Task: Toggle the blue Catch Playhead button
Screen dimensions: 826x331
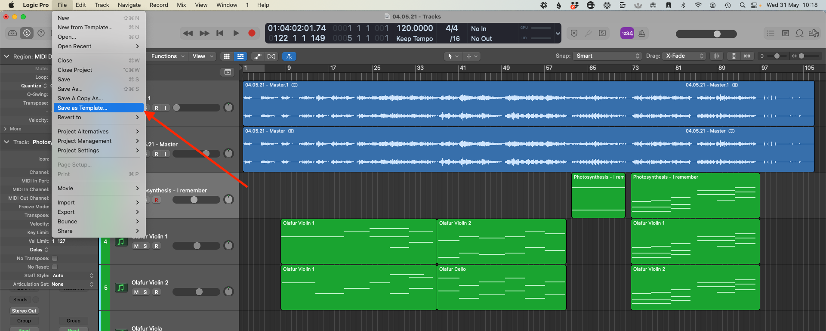Action: tap(289, 56)
